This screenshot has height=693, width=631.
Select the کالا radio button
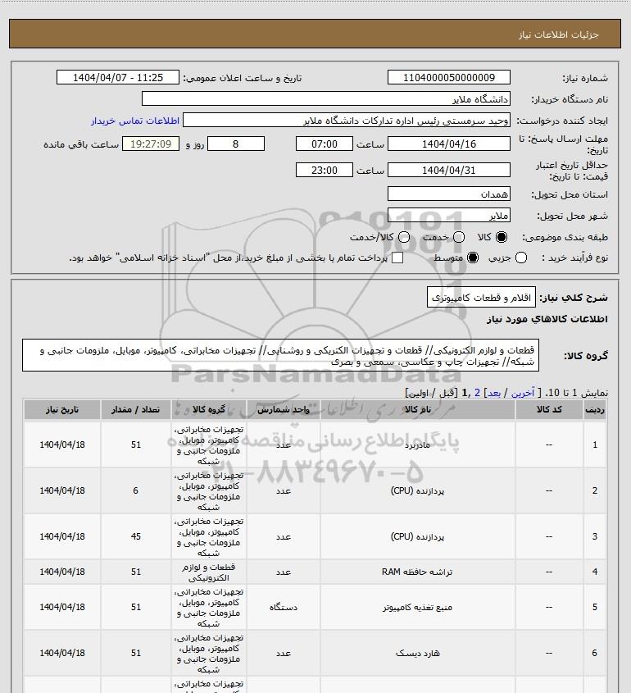[x=502, y=237]
